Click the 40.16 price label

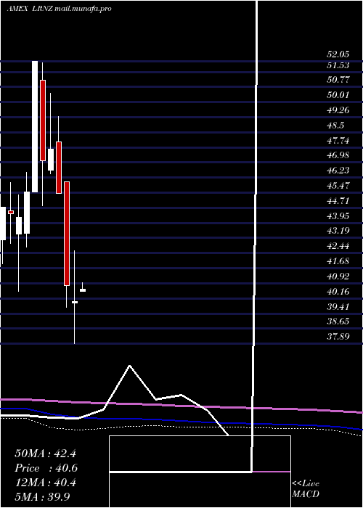click(x=338, y=292)
